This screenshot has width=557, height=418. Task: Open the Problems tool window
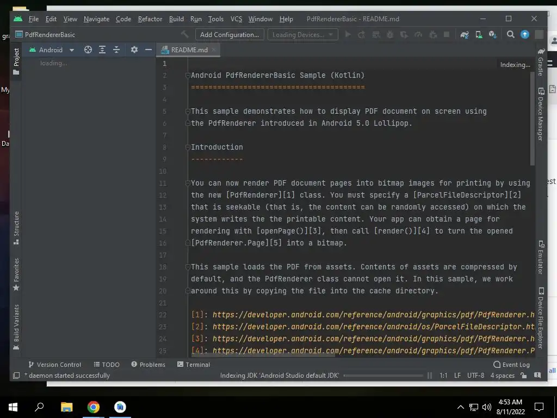tap(148, 365)
